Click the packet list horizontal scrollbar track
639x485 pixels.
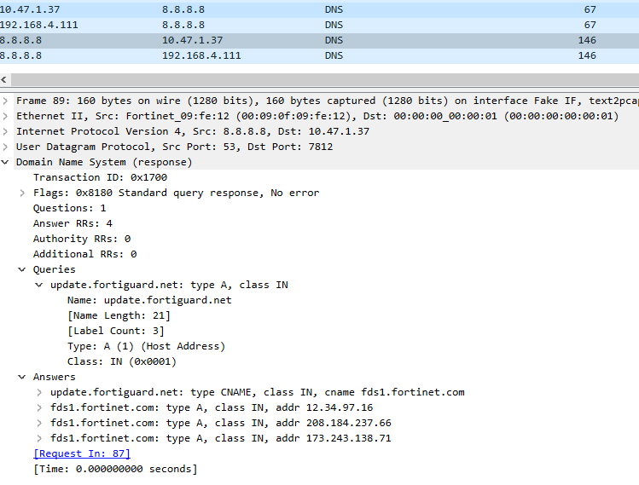325,79
